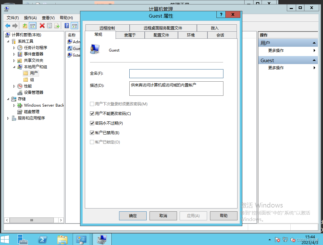Open the 查看(V) menu
This screenshot has height=245, width=323.
[48, 18]
